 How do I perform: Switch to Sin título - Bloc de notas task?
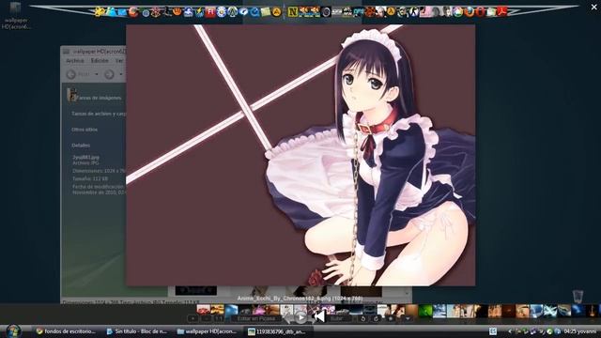coord(136,331)
